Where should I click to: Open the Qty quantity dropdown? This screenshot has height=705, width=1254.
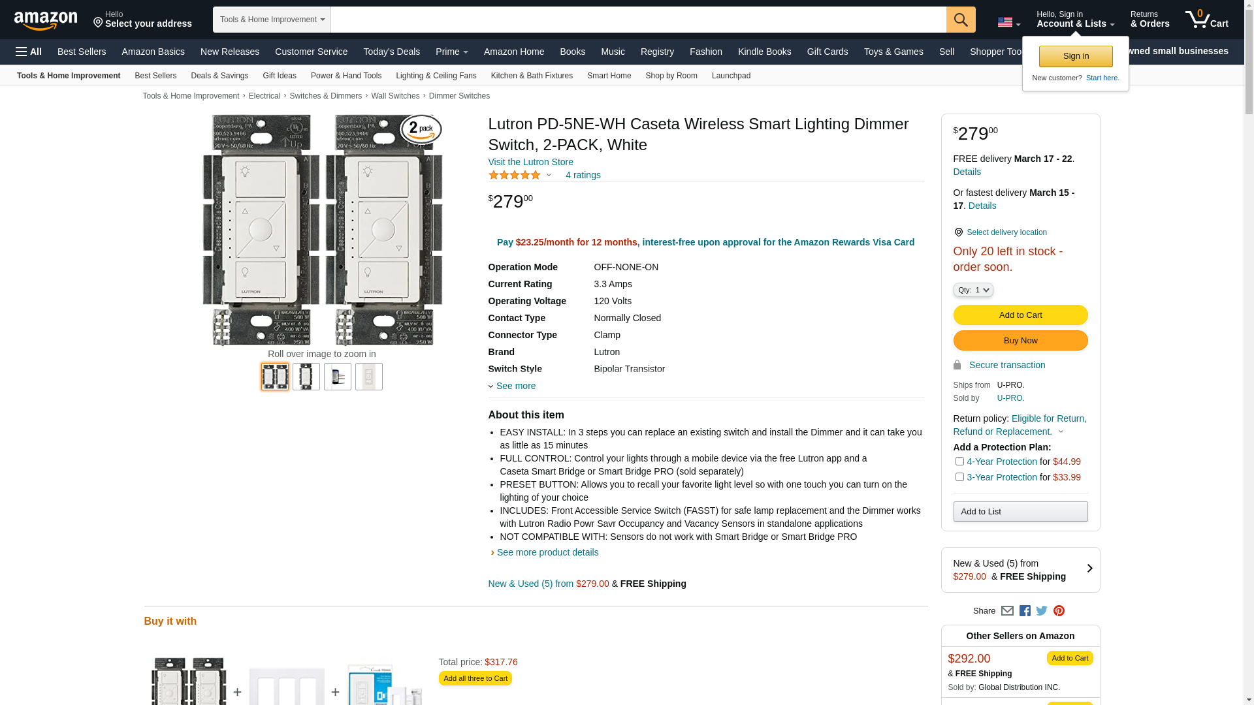click(x=973, y=290)
